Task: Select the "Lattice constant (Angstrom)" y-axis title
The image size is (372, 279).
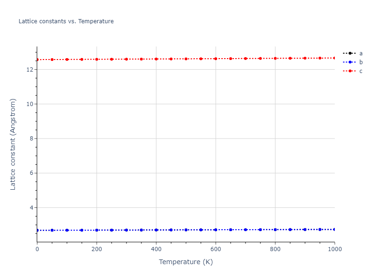Action: (13, 144)
